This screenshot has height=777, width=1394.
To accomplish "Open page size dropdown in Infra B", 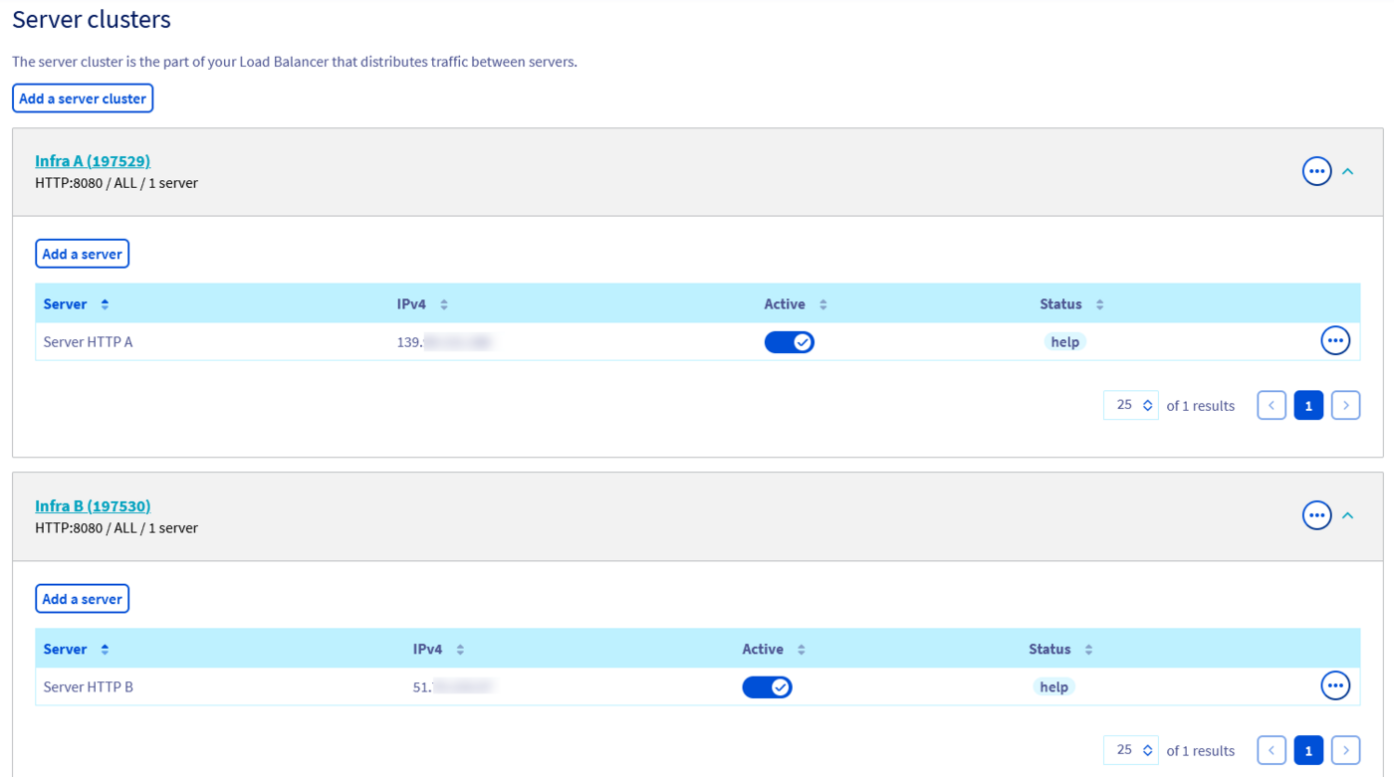I will coord(1131,750).
